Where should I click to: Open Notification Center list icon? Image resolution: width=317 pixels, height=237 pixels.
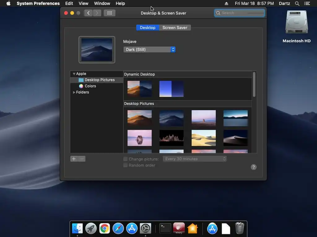[x=307, y=3]
